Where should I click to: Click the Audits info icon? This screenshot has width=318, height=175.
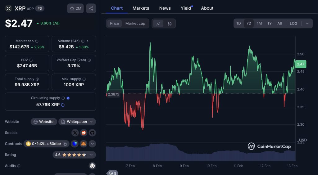coord(19,166)
